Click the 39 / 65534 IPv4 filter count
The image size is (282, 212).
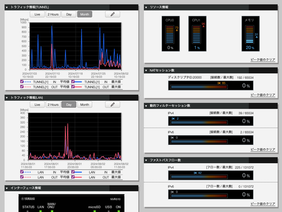click(246, 113)
